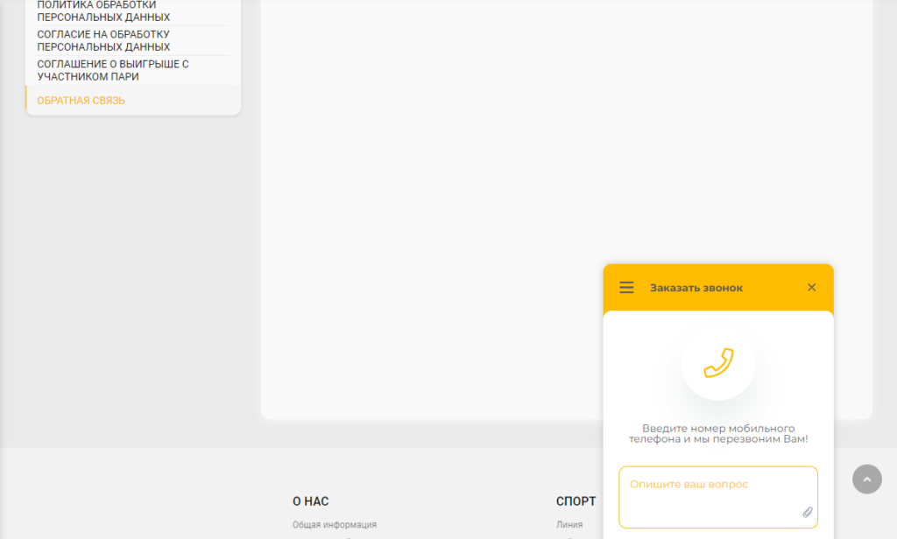897x539 pixels.
Task: Click the yellow phone handset icon
Action: (718, 363)
